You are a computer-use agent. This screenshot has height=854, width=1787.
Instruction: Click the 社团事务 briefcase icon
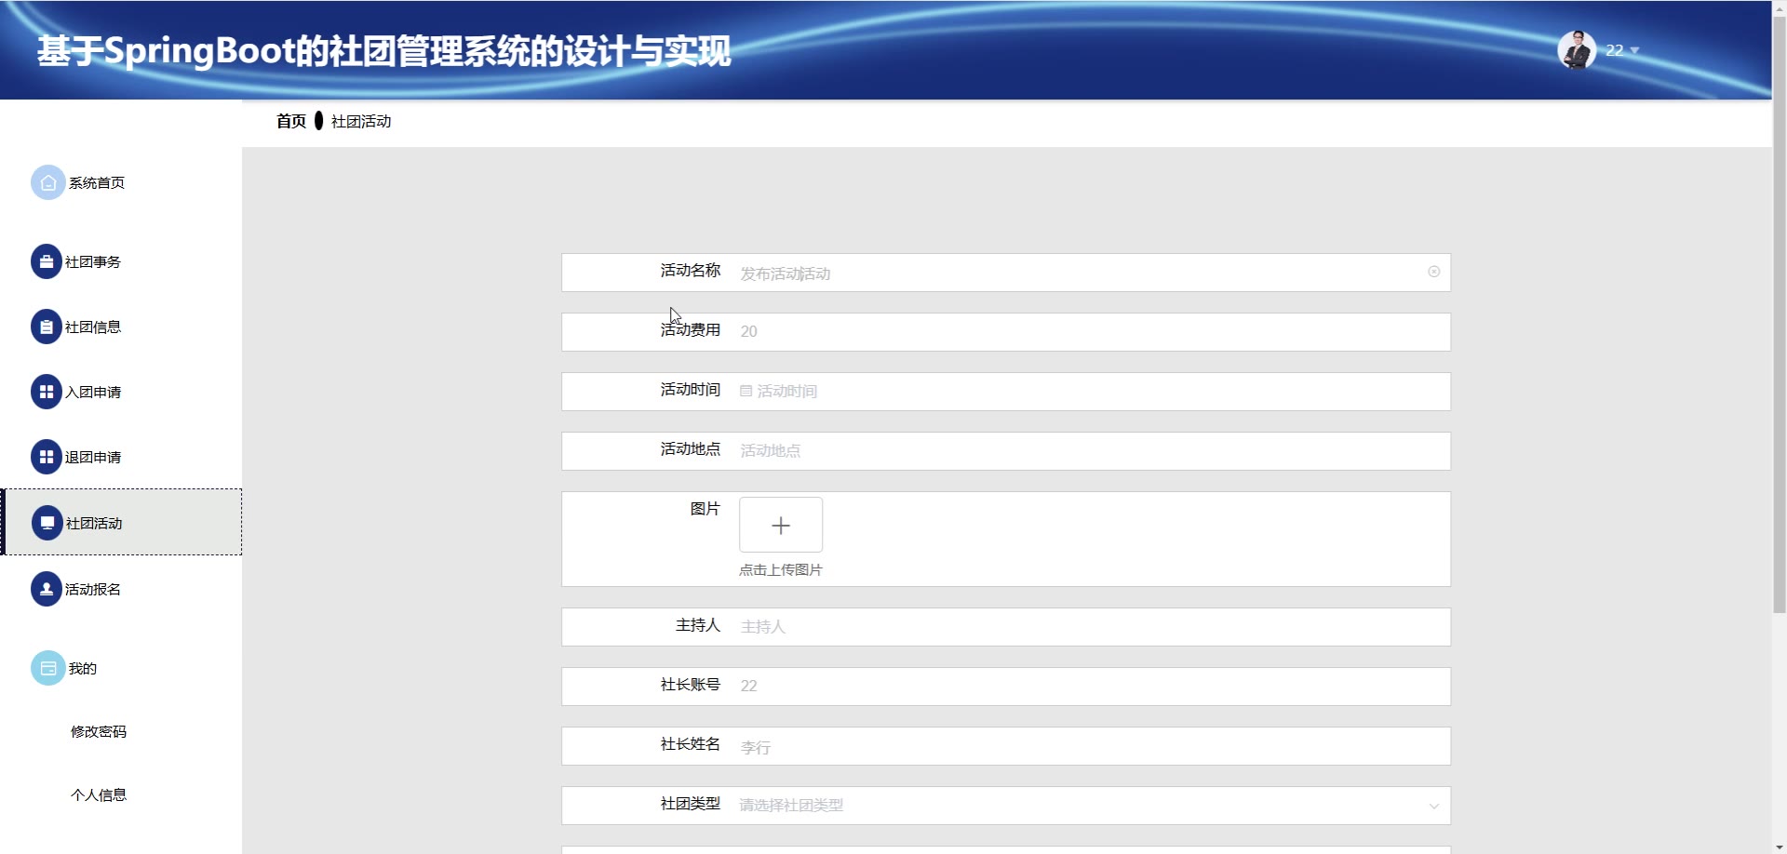47,262
